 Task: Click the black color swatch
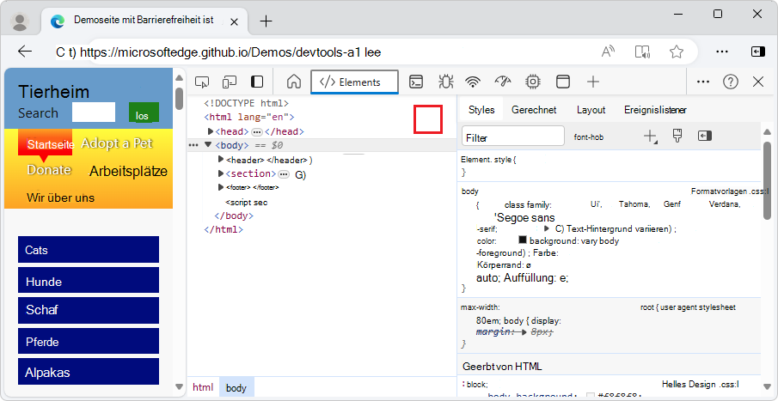(x=522, y=240)
